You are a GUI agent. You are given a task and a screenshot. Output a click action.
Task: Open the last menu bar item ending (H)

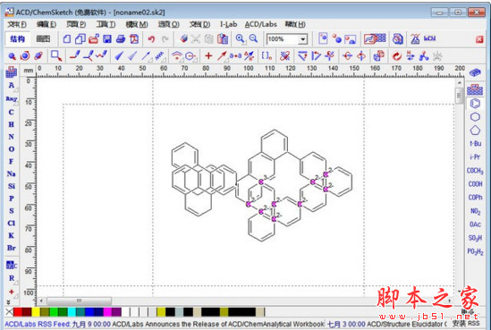coord(295,24)
